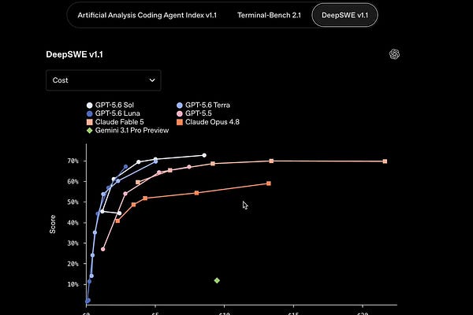Screen dimensions: 473x315
Task: Select the rightmost Claude Fable 5 data point
Action: coord(385,161)
